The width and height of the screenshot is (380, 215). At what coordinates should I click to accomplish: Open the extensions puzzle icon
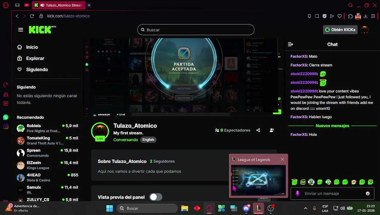(x=350, y=16)
